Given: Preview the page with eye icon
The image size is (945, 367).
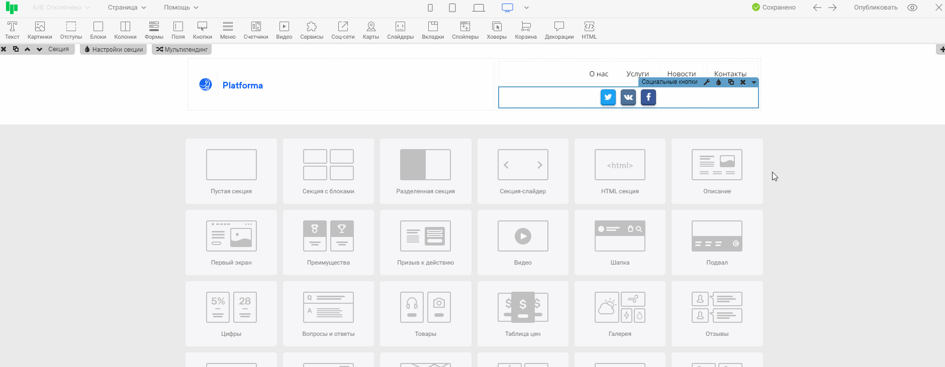Looking at the screenshot, I should pyautogui.click(x=912, y=8).
